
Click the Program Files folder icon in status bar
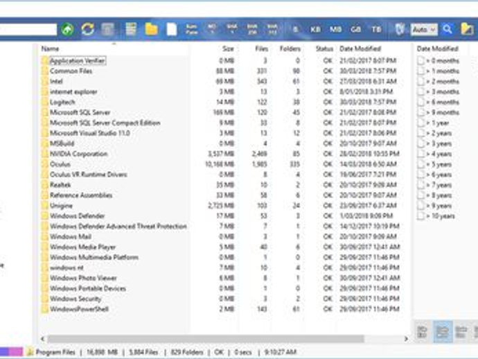[x=30, y=352]
